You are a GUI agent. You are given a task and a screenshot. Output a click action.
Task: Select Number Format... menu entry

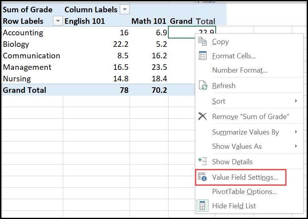[x=250, y=70]
